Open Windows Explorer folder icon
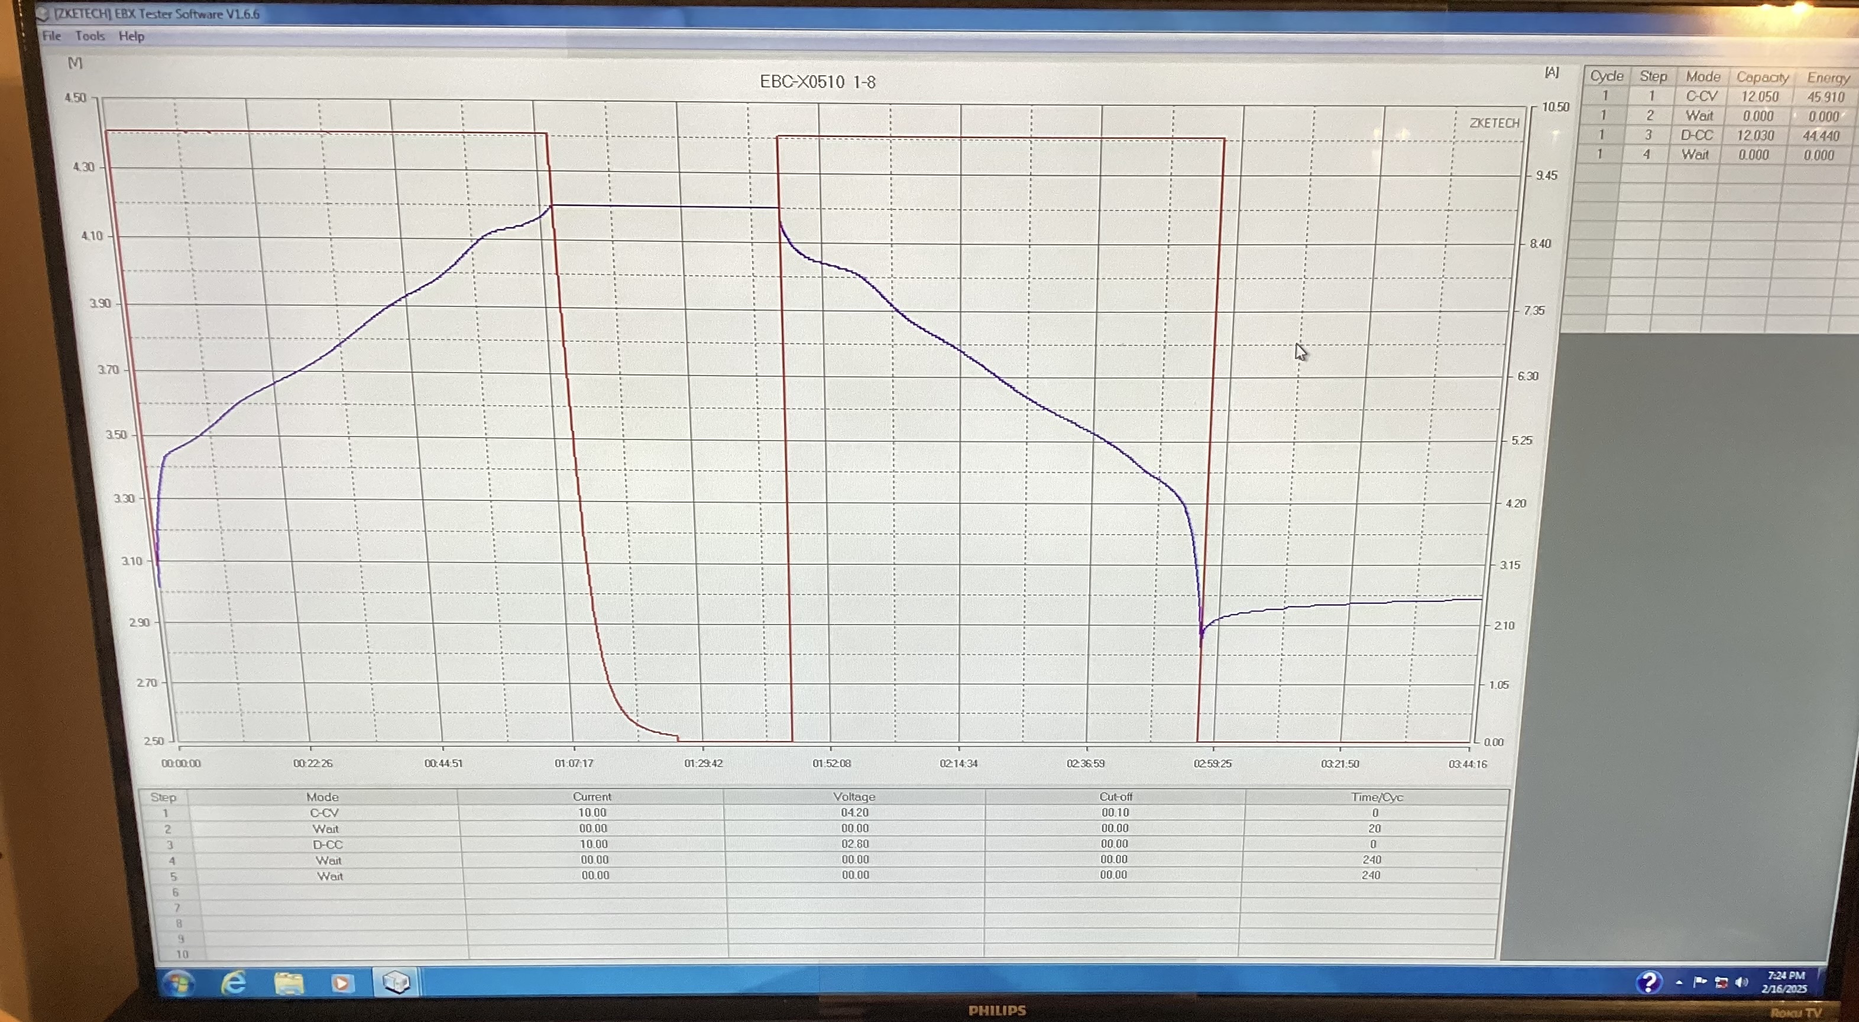The image size is (1859, 1022). click(289, 983)
